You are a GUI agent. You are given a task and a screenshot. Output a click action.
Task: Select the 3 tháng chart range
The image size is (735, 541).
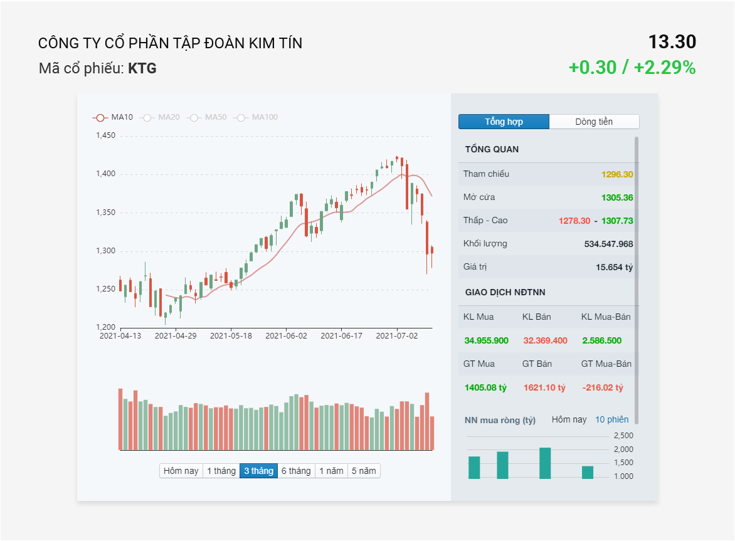point(259,471)
